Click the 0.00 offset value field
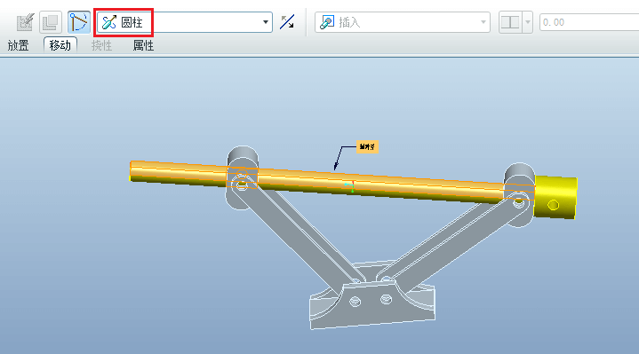The height and width of the screenshot is (354, 639). click(x=589, y=22)
